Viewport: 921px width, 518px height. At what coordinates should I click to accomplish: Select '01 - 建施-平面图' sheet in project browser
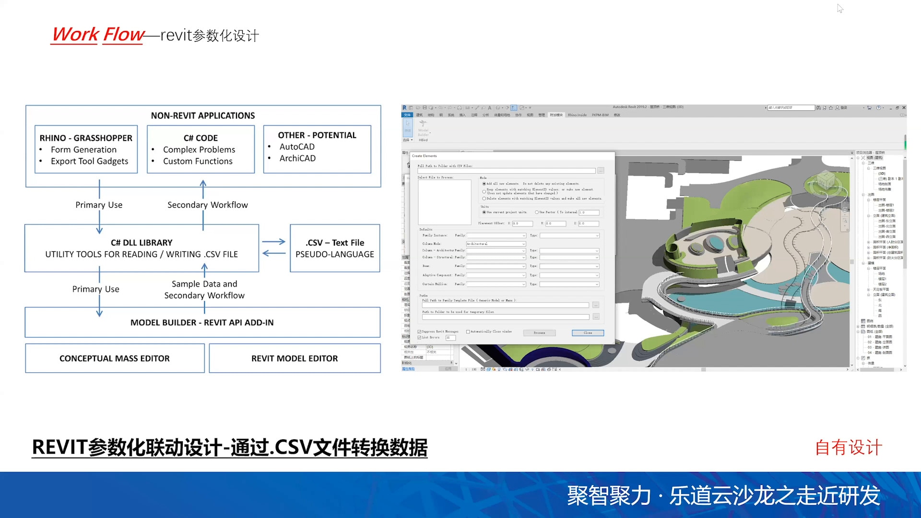(880, 337)
